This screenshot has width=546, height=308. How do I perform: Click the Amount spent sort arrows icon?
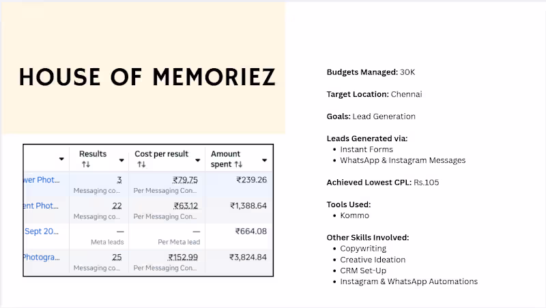tap(238, 164)
